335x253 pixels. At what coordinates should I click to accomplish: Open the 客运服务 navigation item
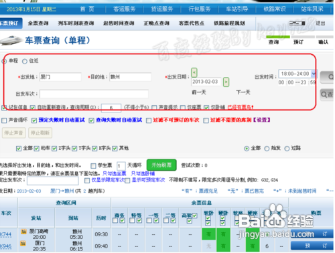click(125, 9)
